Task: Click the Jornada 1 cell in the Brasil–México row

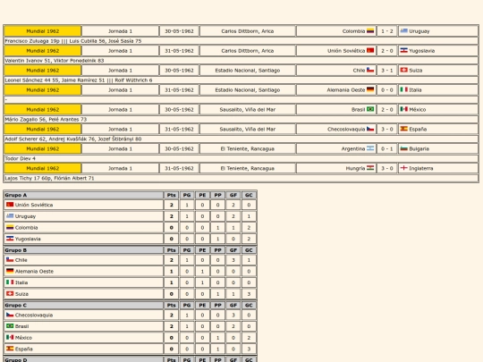Action: point(120,110)
